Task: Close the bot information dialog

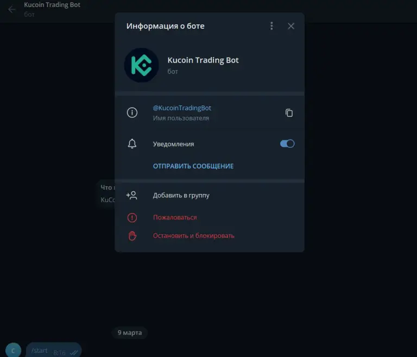Action: pyautogui.click(x=291, y=26)
